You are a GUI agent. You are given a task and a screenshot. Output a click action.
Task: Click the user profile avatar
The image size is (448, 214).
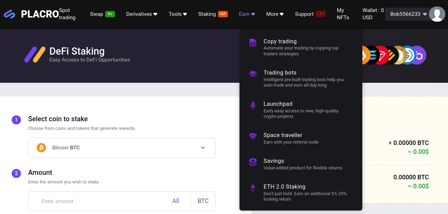coord(437,14)
